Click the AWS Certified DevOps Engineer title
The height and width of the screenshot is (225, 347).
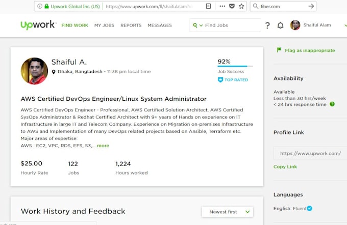point(113,99)
